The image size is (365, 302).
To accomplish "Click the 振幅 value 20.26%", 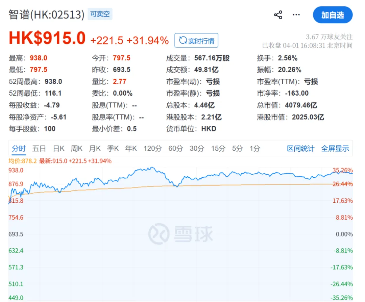I will coord(290,70).
